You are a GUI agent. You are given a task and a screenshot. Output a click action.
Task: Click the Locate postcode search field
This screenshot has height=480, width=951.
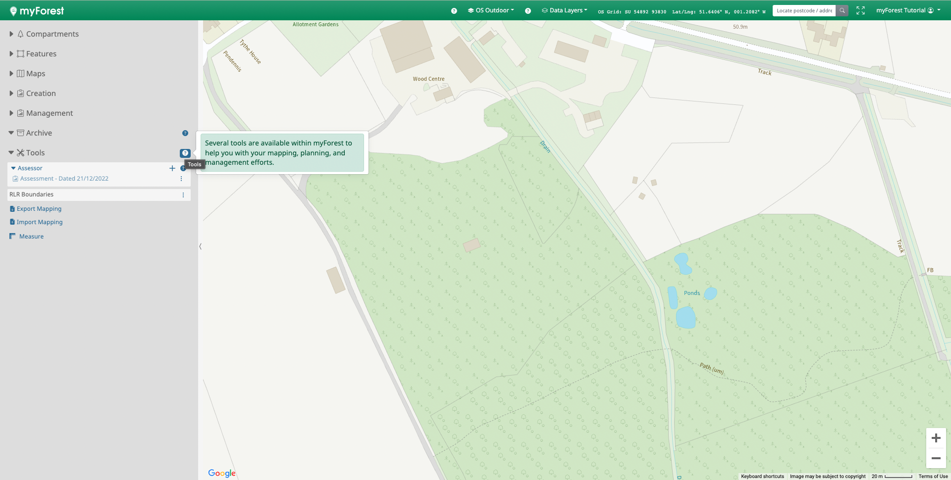pos(804,10)
